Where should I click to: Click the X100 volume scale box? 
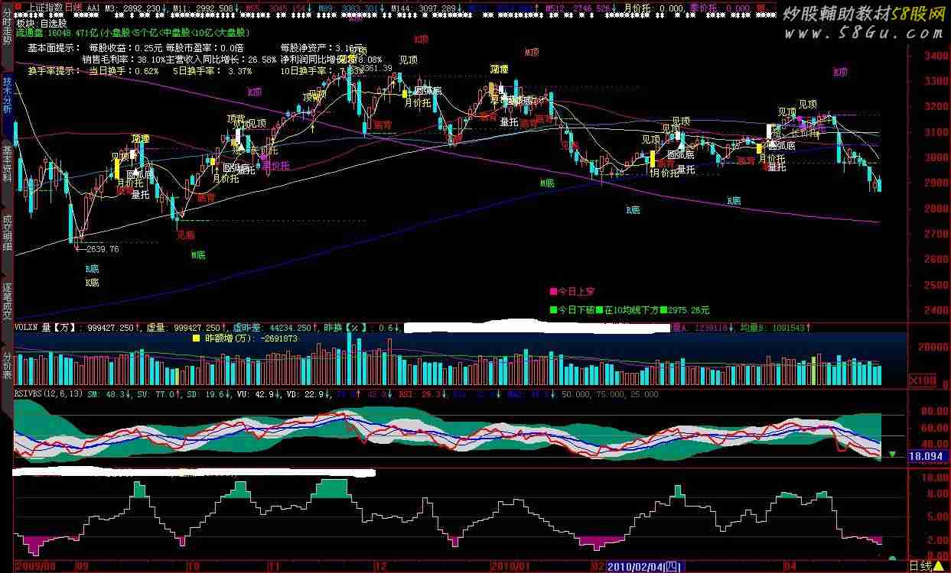[923, 380]
